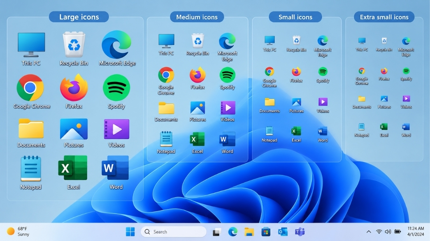The width and height of the screenshot is (430, 241).
Task: Open the Windows Start menu
Action: (130, 232)
